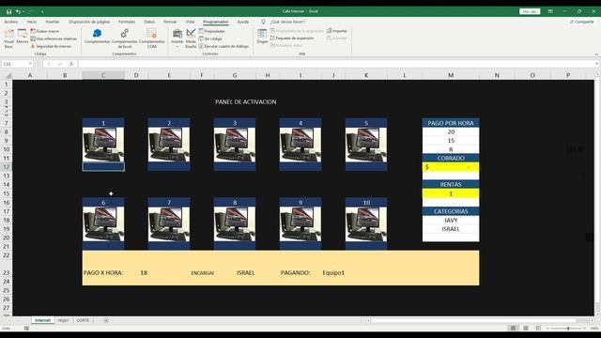The image size is (601, 338).
Task: Switch to the Fórmulas tab
Action: tap(127, 22)
